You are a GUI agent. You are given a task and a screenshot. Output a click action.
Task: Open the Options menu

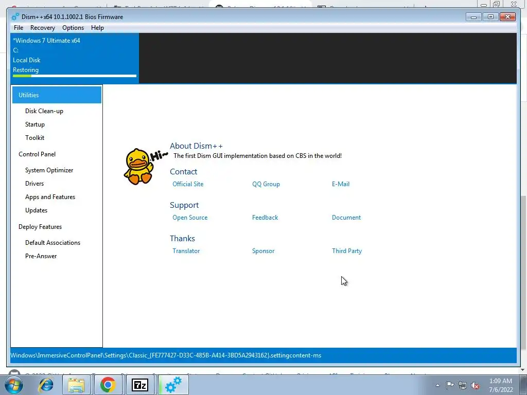coord(73,28)
